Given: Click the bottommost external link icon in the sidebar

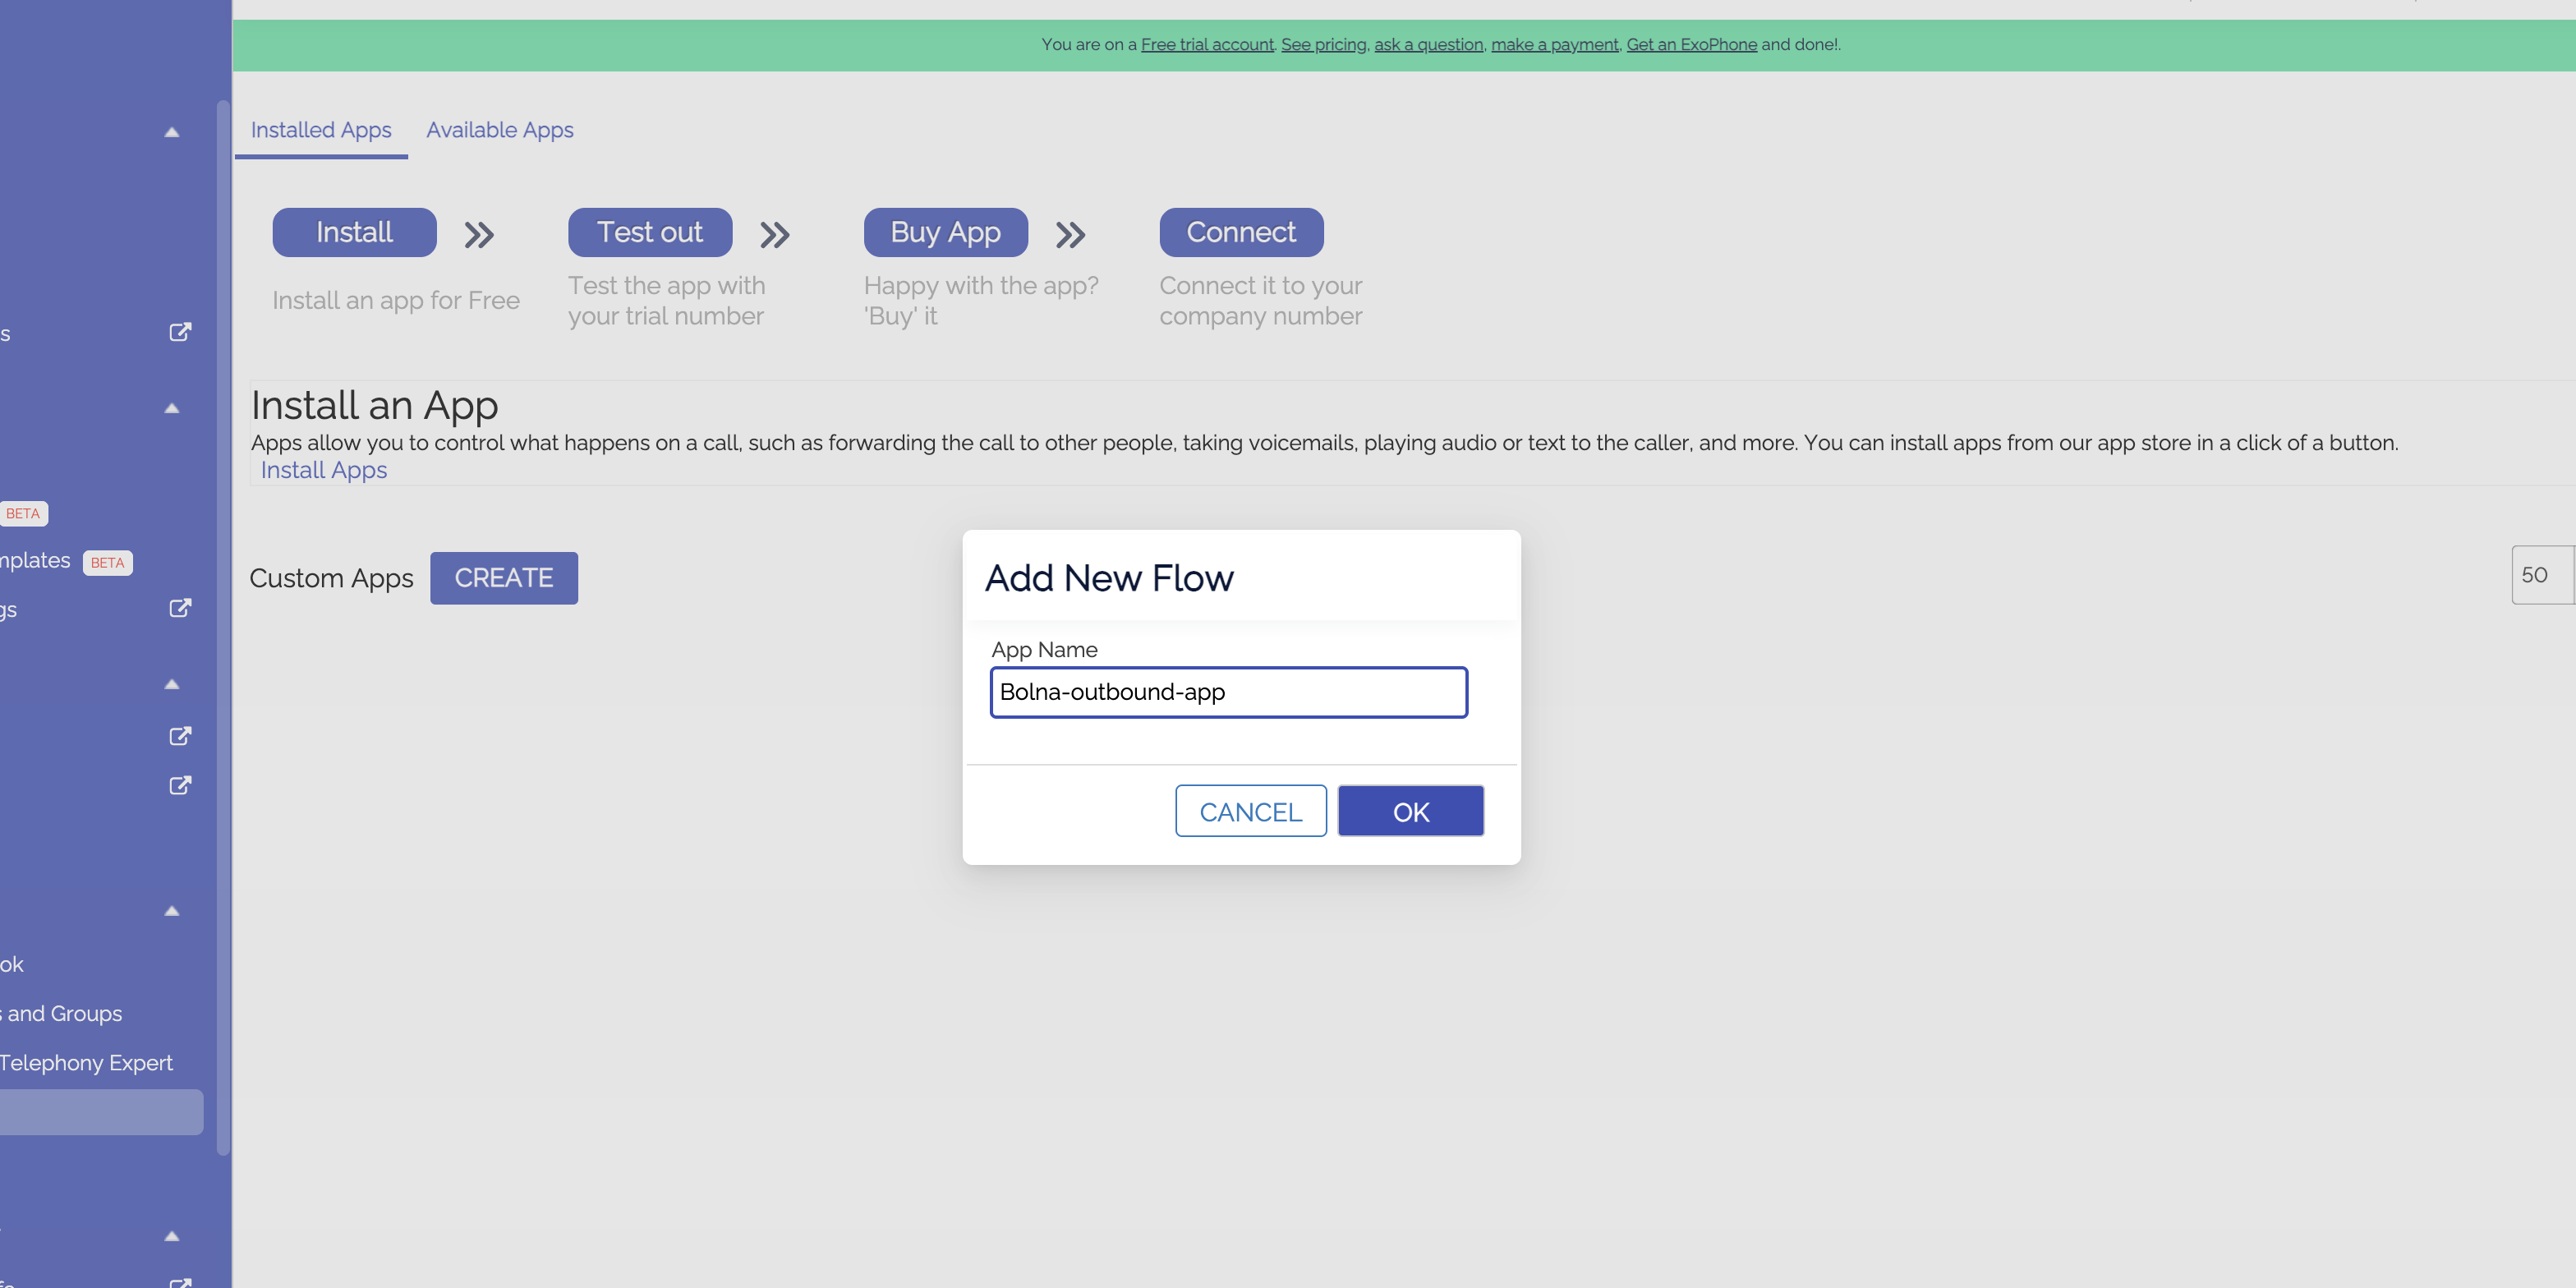Looking at the screenshot, I should click(180, 1283).
